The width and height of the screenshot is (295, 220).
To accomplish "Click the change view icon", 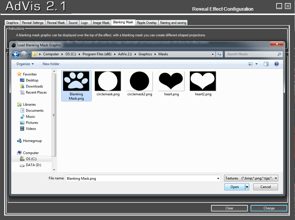I will point(251,64).
